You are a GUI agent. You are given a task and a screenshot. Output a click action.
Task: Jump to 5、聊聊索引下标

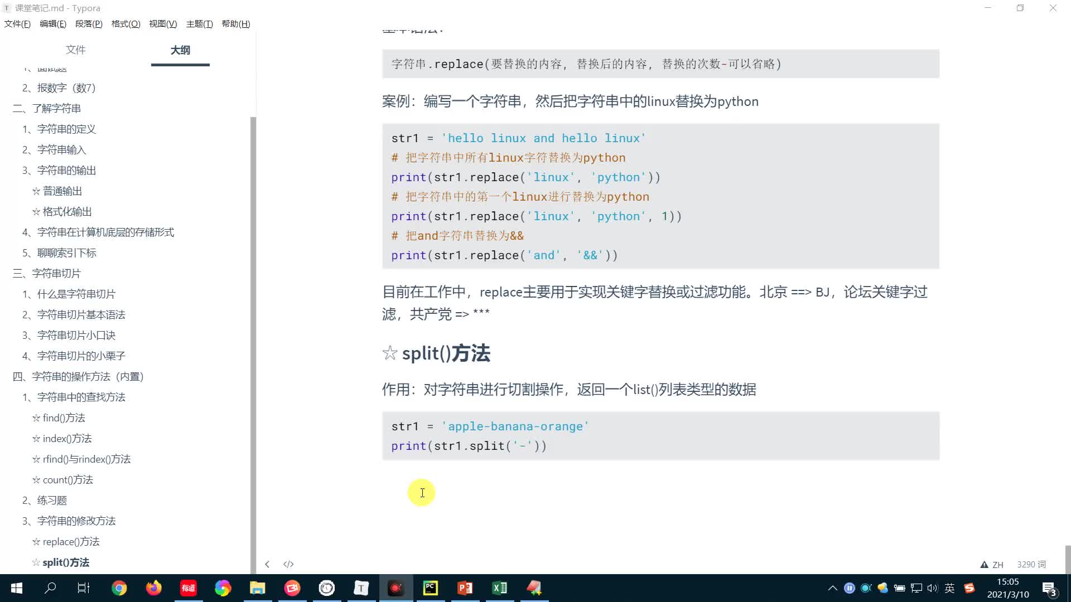tap(59, 253)
